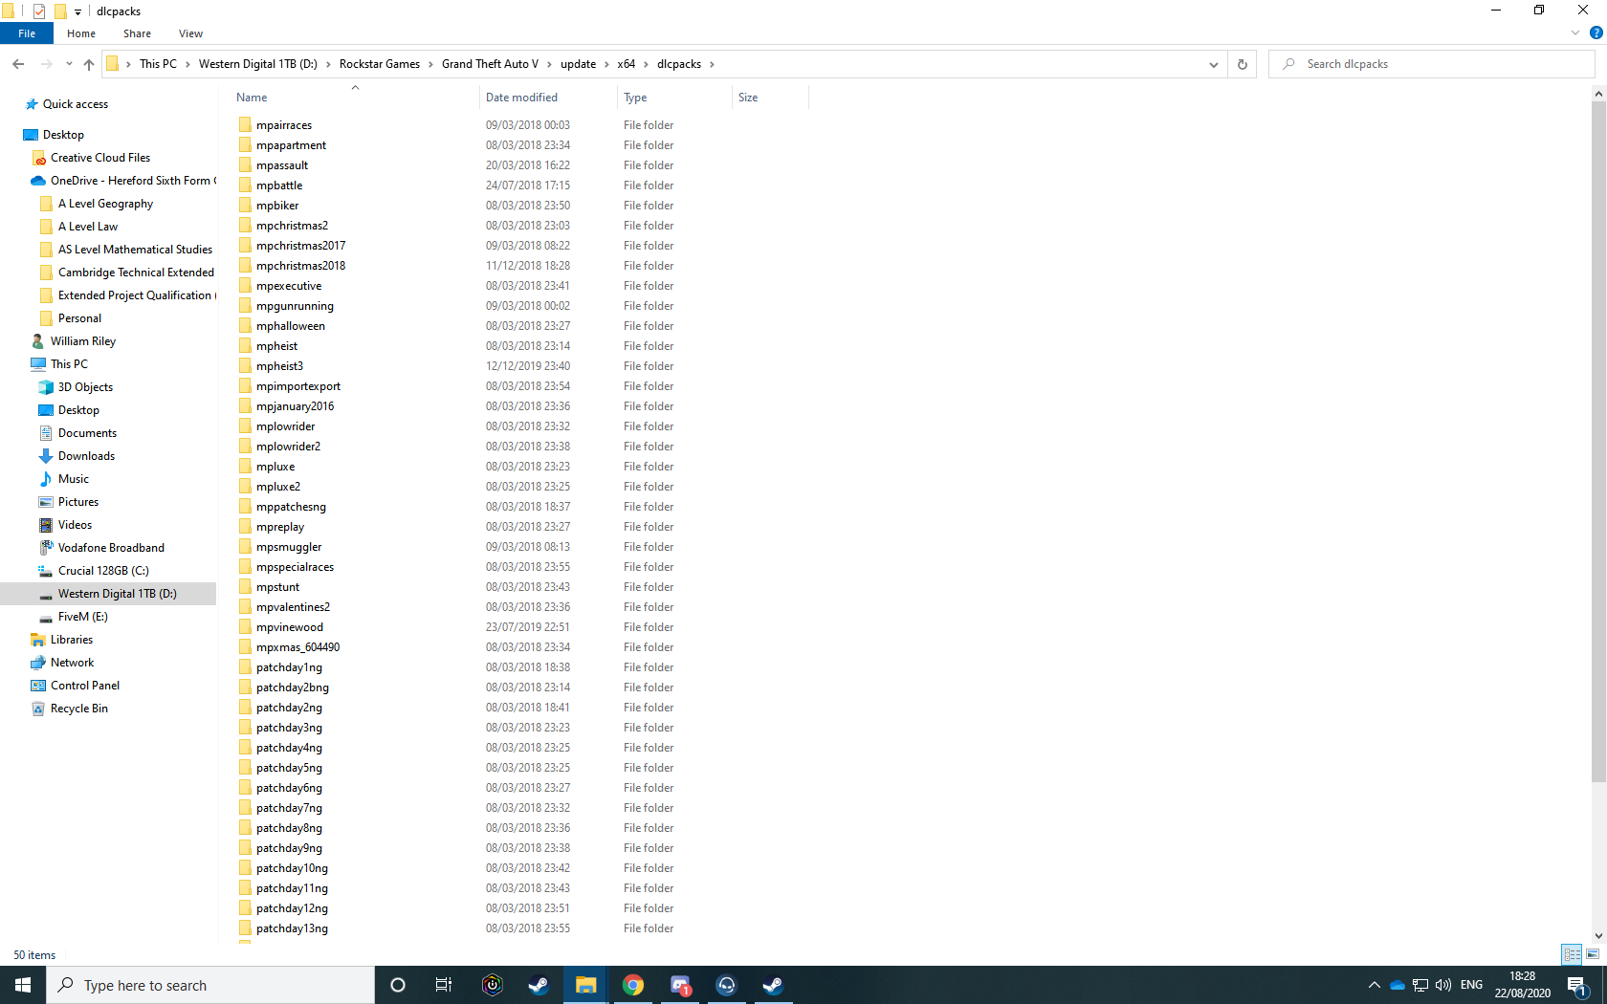Open Customize Quick Access Toolbar dropdown
Image resolution: width=1607 pixels, height=1004 pixels.
click(78, 12)
